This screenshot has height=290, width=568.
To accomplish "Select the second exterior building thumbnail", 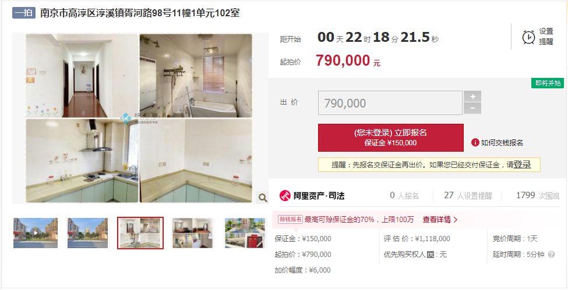I will pyautogui.click(x=87, y=233).
